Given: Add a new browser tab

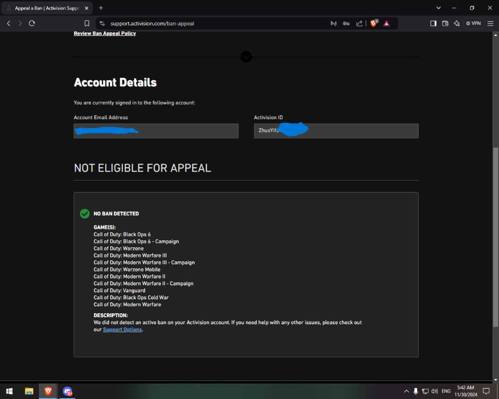Looking at the screenshot, I should 101,7.
